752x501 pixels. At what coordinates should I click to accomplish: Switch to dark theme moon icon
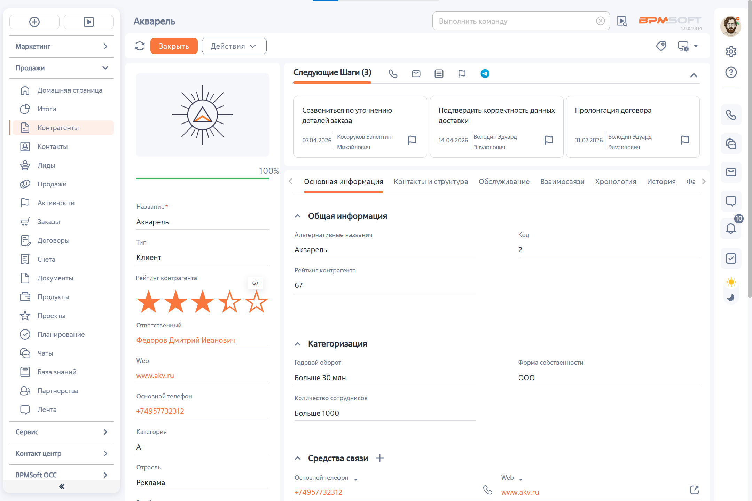click(731, 297)
